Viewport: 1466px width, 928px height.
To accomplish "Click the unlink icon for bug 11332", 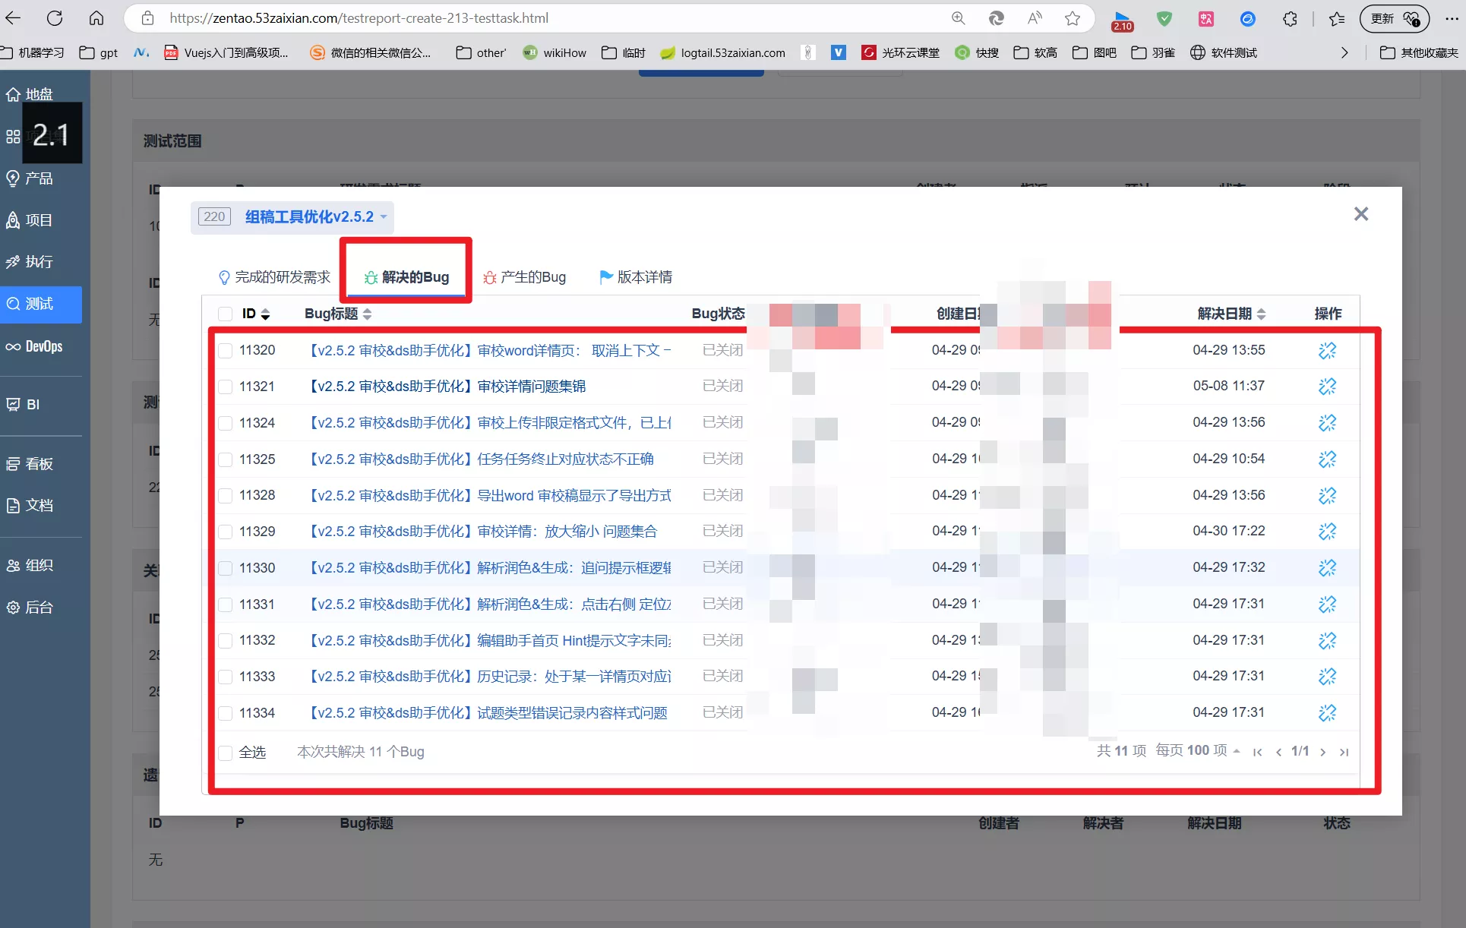I will [x=1327, y=640].
